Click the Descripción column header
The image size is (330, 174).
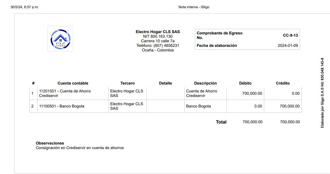pos(205,83)
